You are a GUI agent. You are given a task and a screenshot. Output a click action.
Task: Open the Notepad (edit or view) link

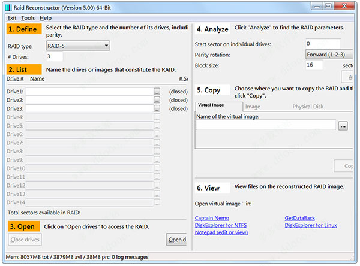221,232
